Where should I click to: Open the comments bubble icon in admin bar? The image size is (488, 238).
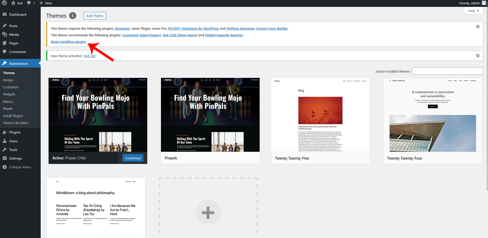point(29,3)
